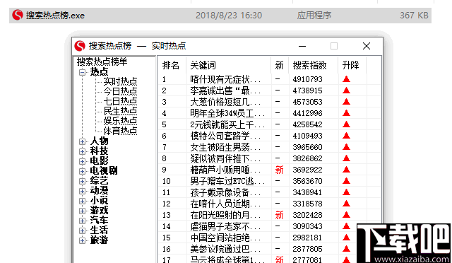Open 体育热点 in the tree
Screen dimensions: 452x263
click(120, 131)
